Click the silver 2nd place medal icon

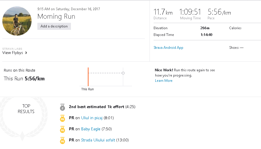pyautogui.click(x=62, y=107)
